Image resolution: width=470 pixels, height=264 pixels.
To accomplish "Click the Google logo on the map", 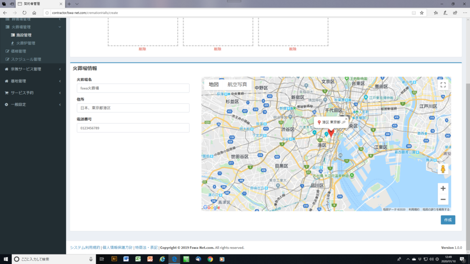I will coord(212,208).
